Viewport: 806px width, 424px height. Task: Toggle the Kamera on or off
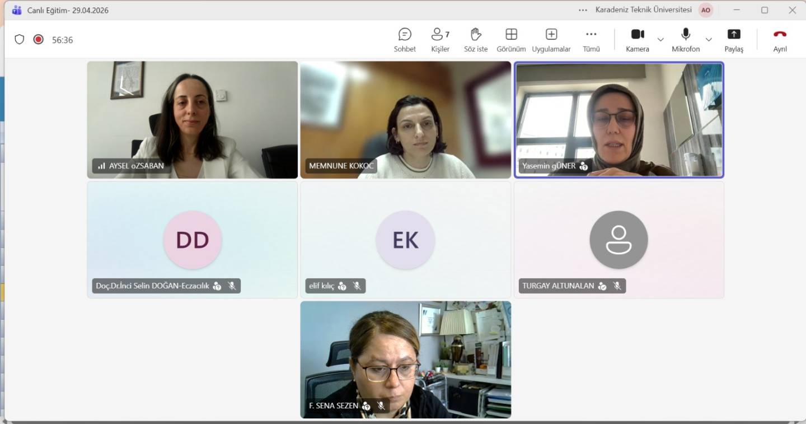638,40
